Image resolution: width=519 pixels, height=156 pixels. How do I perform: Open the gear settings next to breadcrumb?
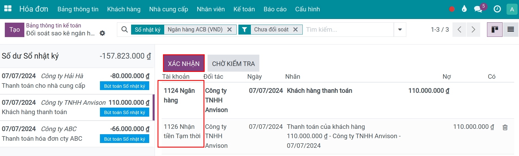tap(102, 33)
